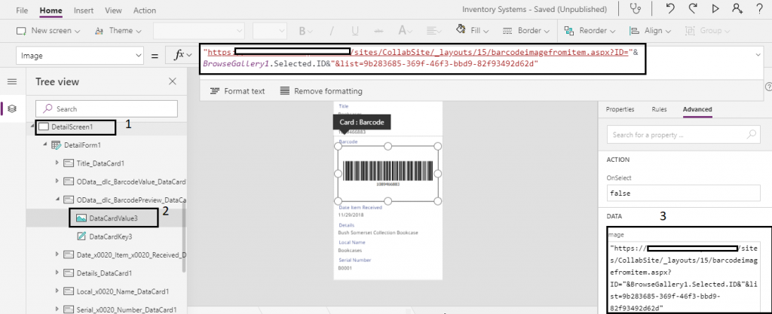
Task: Click the Share user icon
Action: coord(737,9)
